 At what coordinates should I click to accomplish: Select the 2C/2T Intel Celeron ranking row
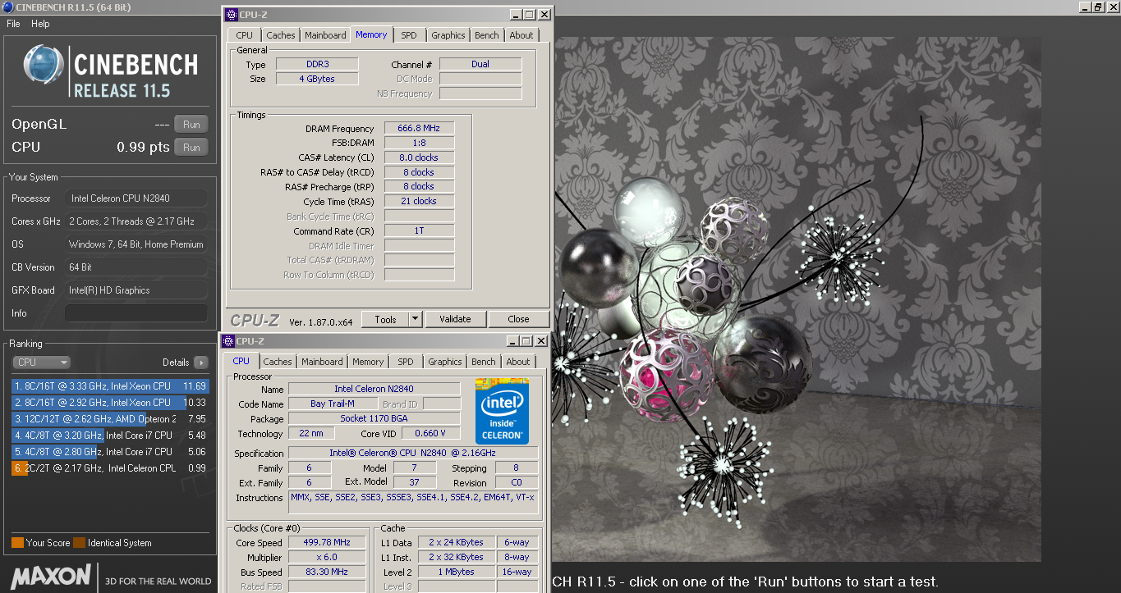(x=110, y=468)
